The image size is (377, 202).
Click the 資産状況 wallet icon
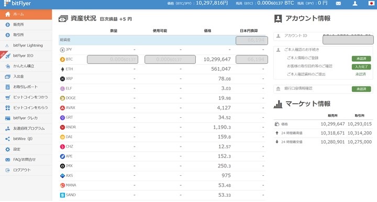pyautogui.click(x=63, y=19)
